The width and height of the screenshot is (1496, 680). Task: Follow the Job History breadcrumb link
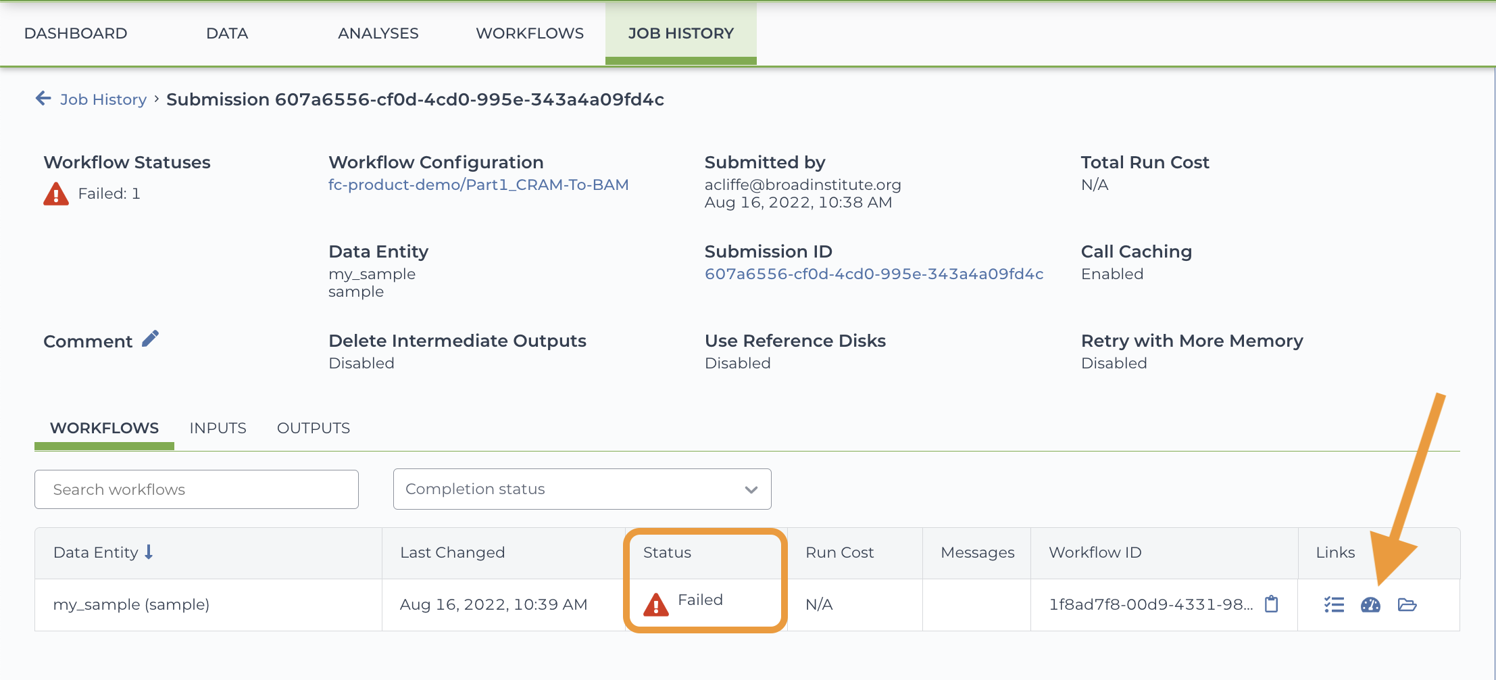coord(103,99)
